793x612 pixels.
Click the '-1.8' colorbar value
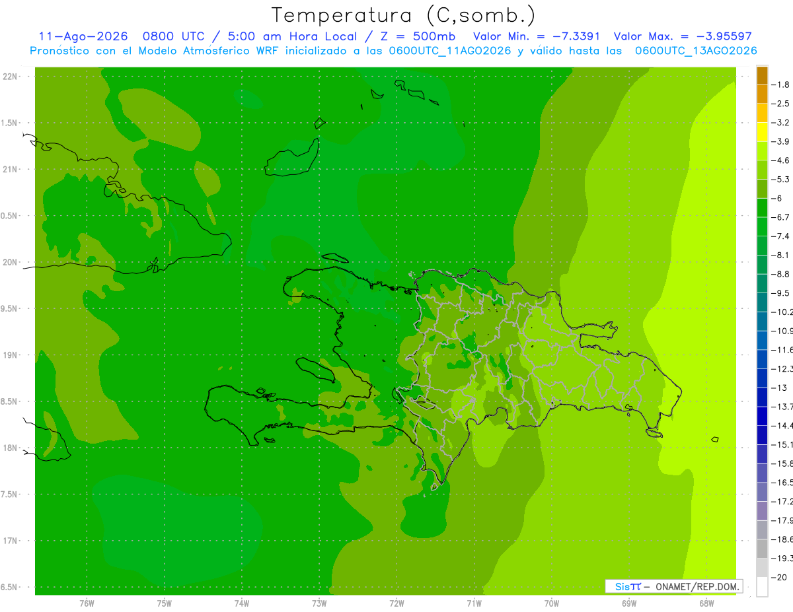point(780,85)
